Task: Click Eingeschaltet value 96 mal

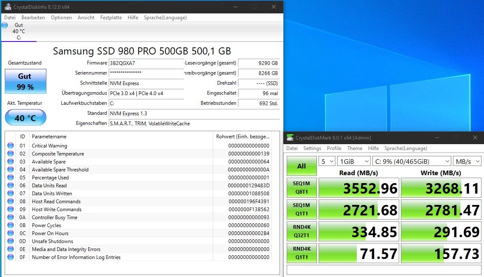Action: 259,93
